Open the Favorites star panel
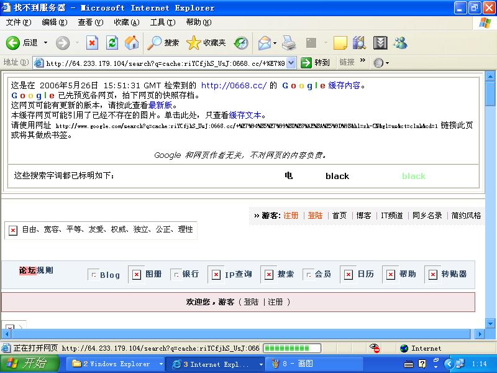This screenshot has height=373, width=497. pyautogui.click(x=206, y=43)
